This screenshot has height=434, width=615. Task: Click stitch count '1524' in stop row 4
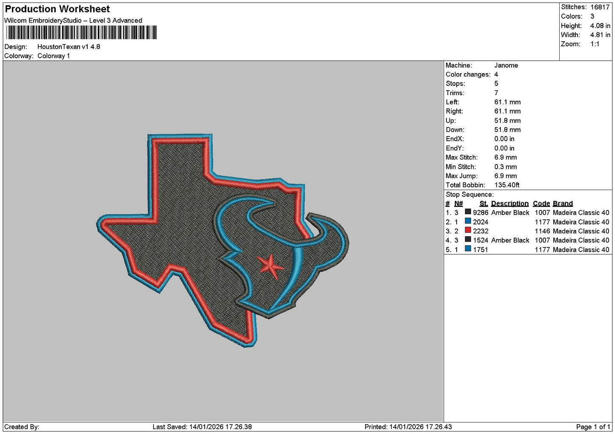coord(481,240)
